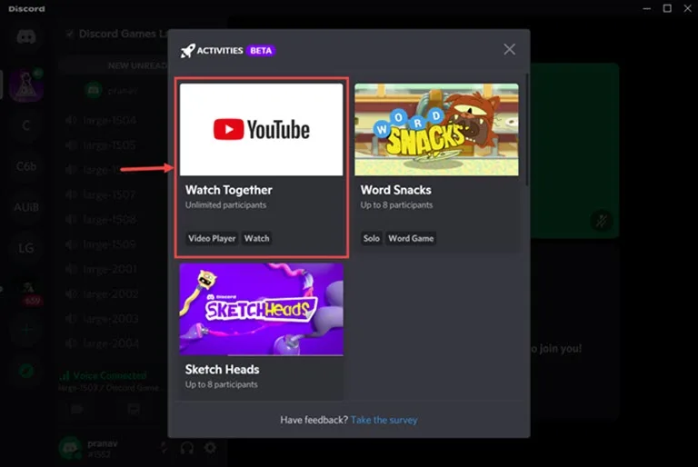This screenshot has height=467, width=698.
Task: Click the pranav user avatar at the bottom
Action: click(x=70, y=448)
